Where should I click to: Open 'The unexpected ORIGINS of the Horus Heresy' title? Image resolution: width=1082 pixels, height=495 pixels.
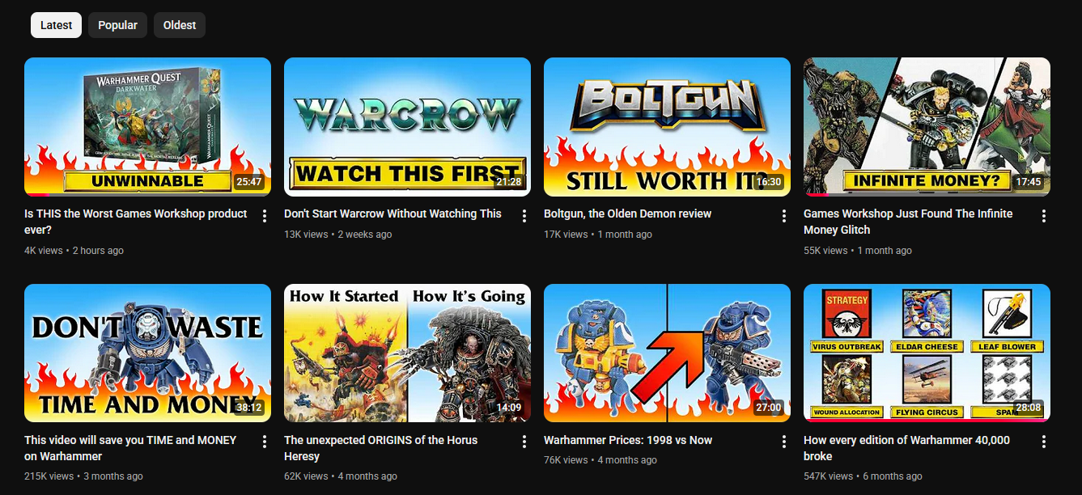[x=380, y=448]
